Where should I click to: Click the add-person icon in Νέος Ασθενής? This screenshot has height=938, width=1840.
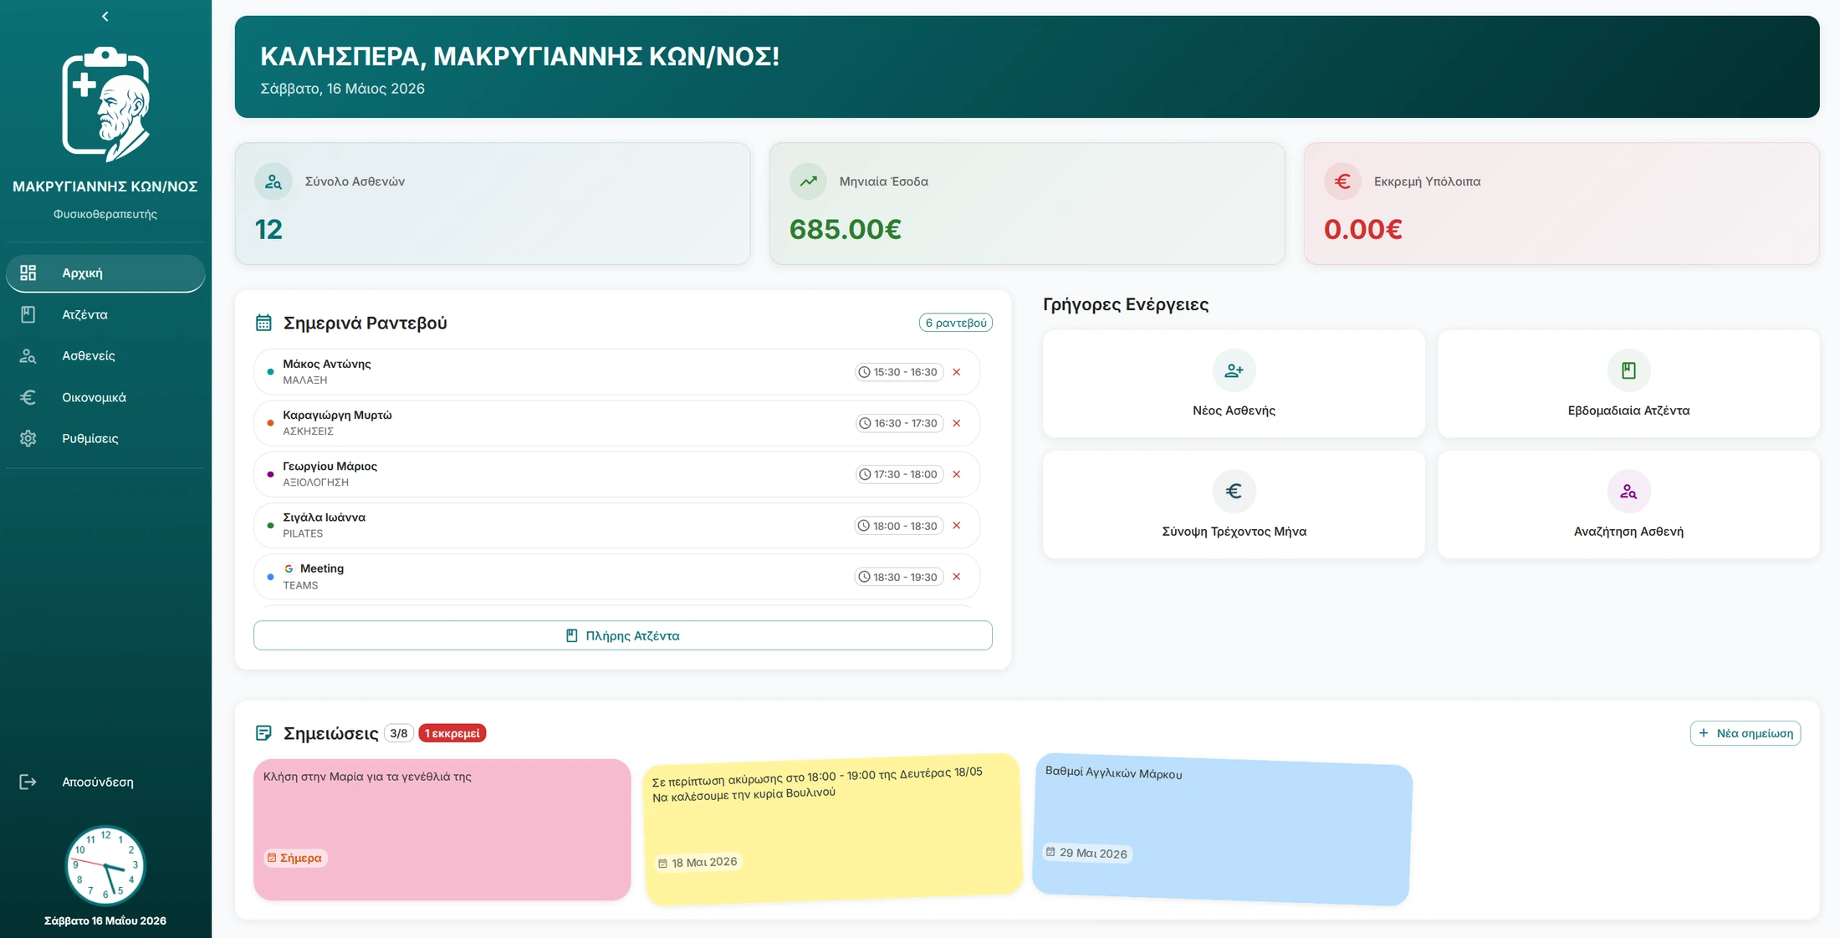[x=1234, y=370]
